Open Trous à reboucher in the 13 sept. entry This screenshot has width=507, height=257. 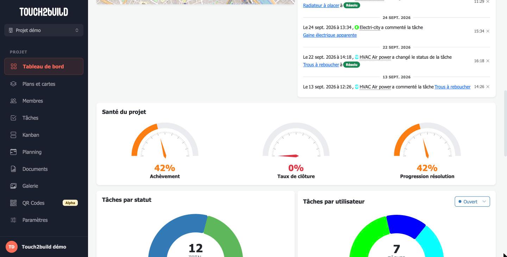coord(452,87)
